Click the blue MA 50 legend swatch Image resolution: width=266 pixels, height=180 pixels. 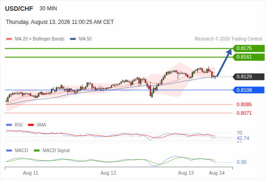(73, 39)
